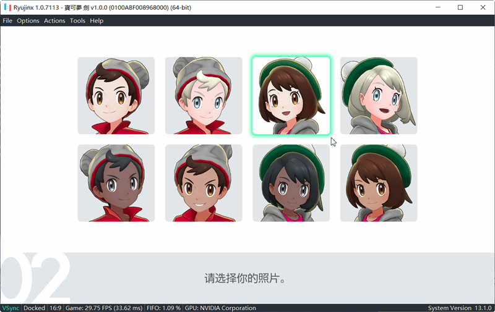
Task: Click the Game FPS readout
Action: pos(104,308)
